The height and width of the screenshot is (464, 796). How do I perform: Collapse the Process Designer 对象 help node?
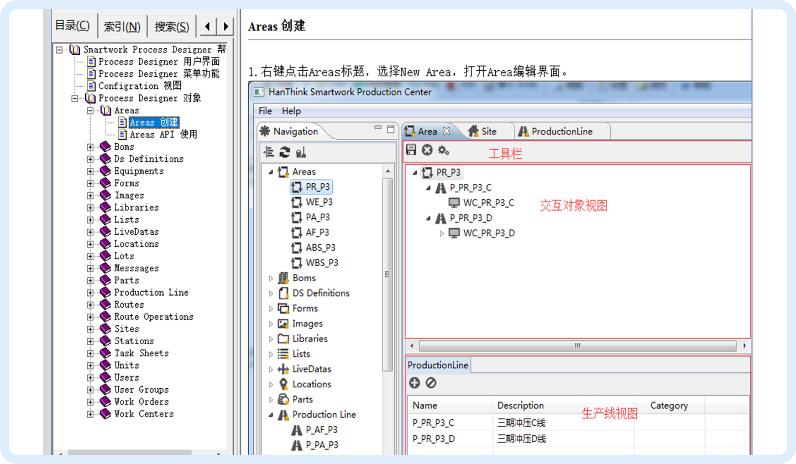pyautogui.click(x=75, y=98)
